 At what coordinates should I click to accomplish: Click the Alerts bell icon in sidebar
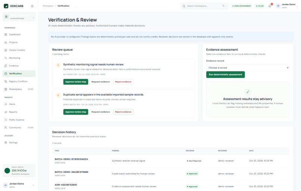tap(6, 104)
